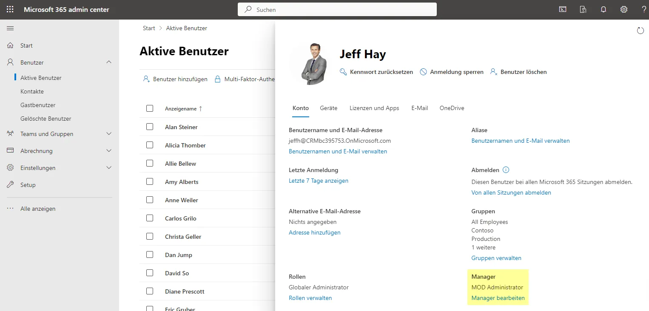The image size is (649, 311).
Task: Click the delete user icon
Action: pos(494,72)
